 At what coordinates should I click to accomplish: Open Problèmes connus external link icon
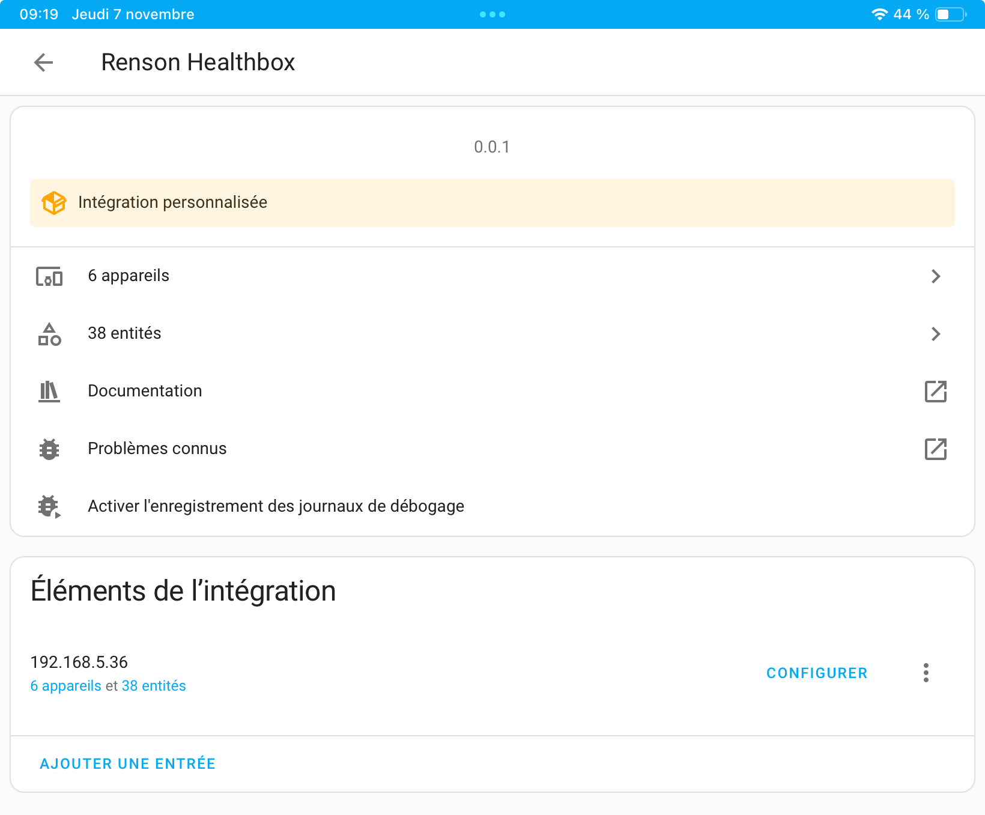(x=936, y=449)
